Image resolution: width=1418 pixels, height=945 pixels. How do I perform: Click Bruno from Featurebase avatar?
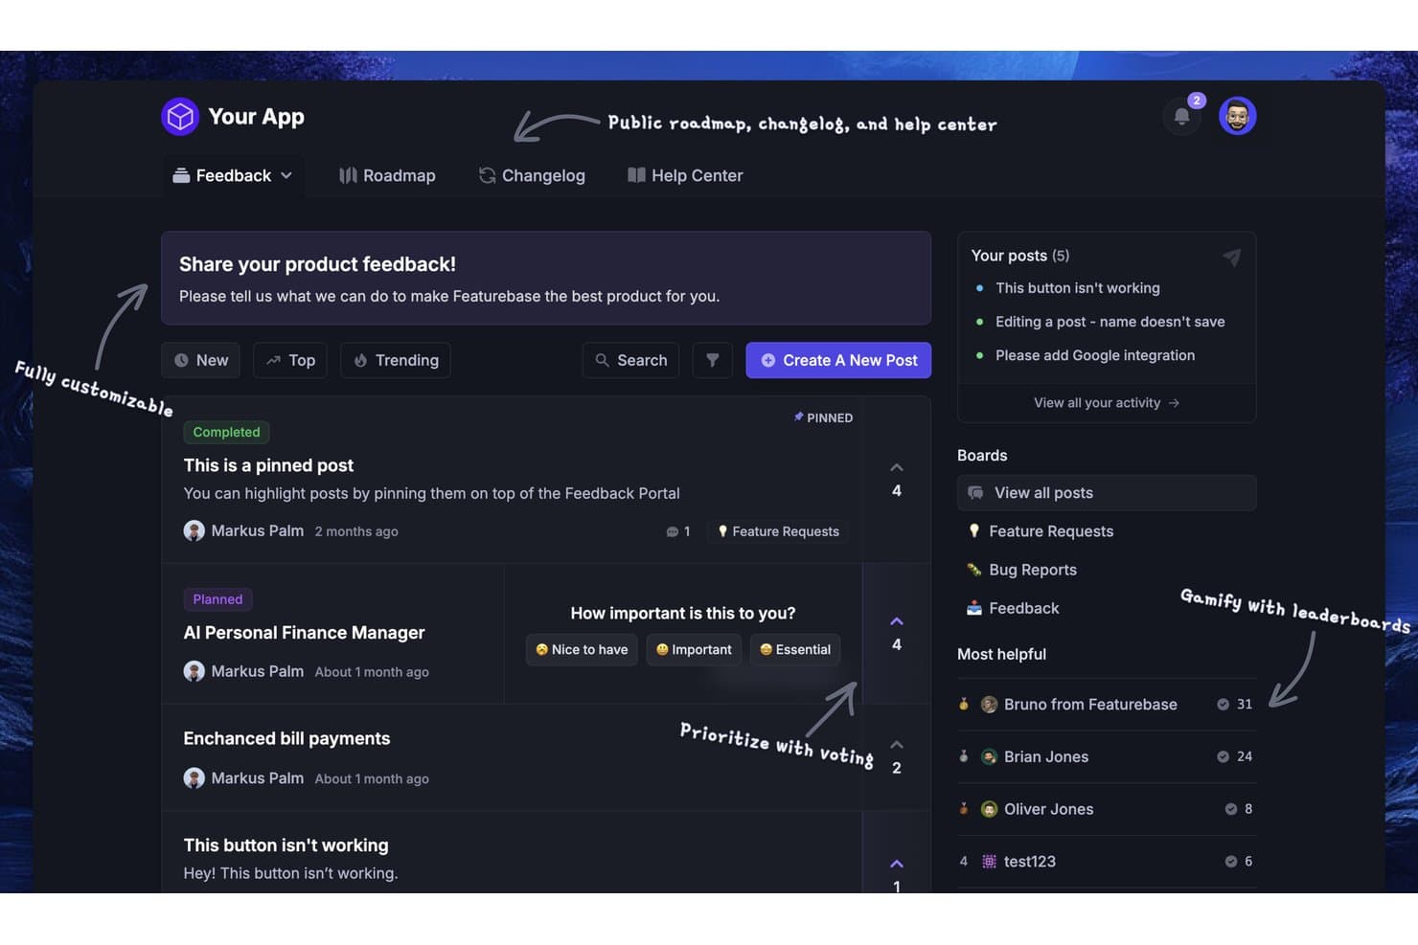click(x=990, y=705)
